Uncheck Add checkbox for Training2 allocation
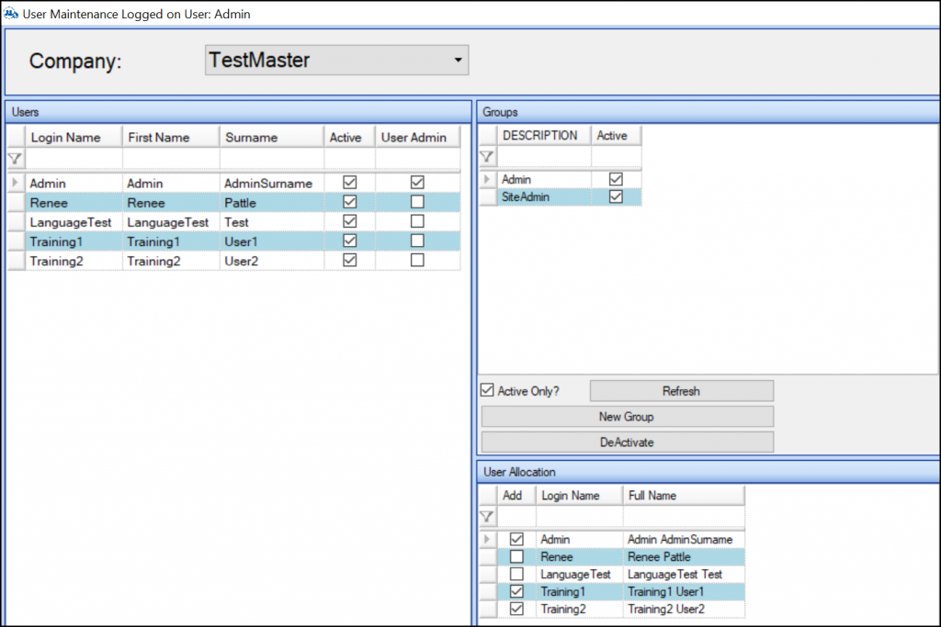 tap(516, 609)
